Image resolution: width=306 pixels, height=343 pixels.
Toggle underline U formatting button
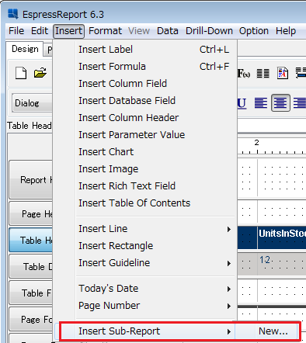click(x=242, y=103)
